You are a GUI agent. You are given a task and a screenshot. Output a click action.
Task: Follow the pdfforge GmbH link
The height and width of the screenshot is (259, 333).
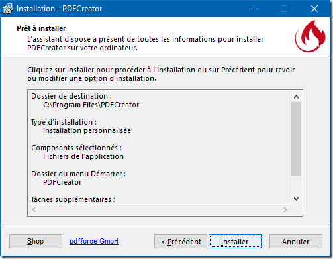click(x=94, y=241)
